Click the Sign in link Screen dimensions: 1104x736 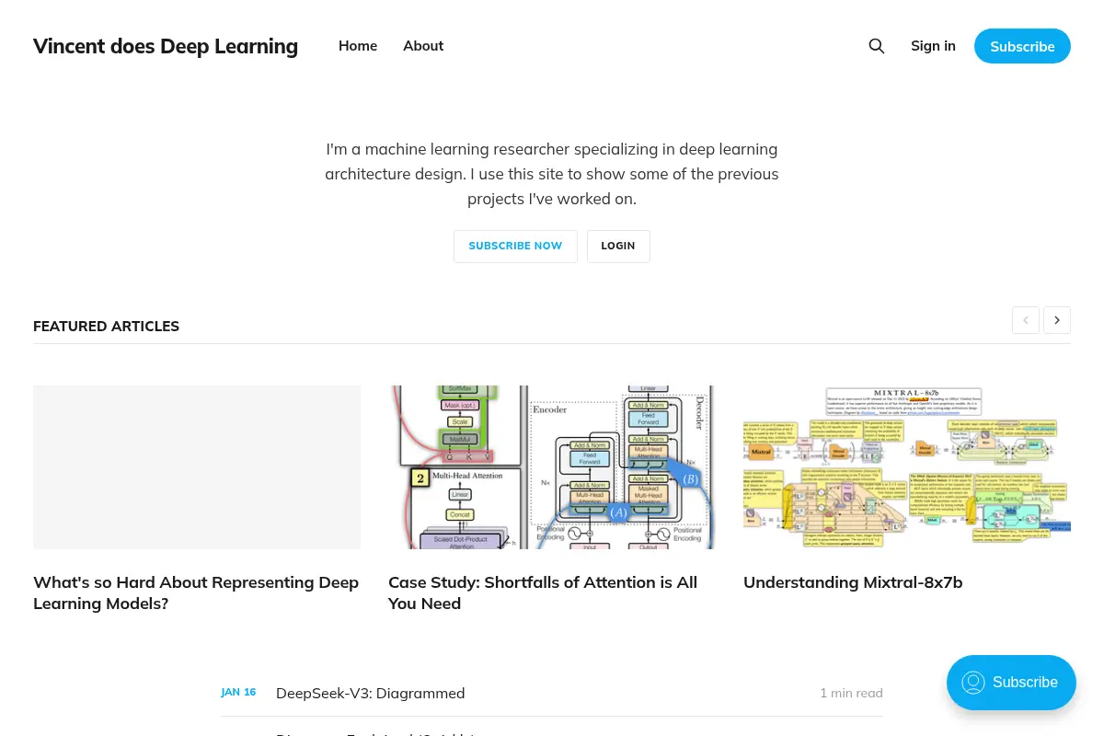pos(933,46)
